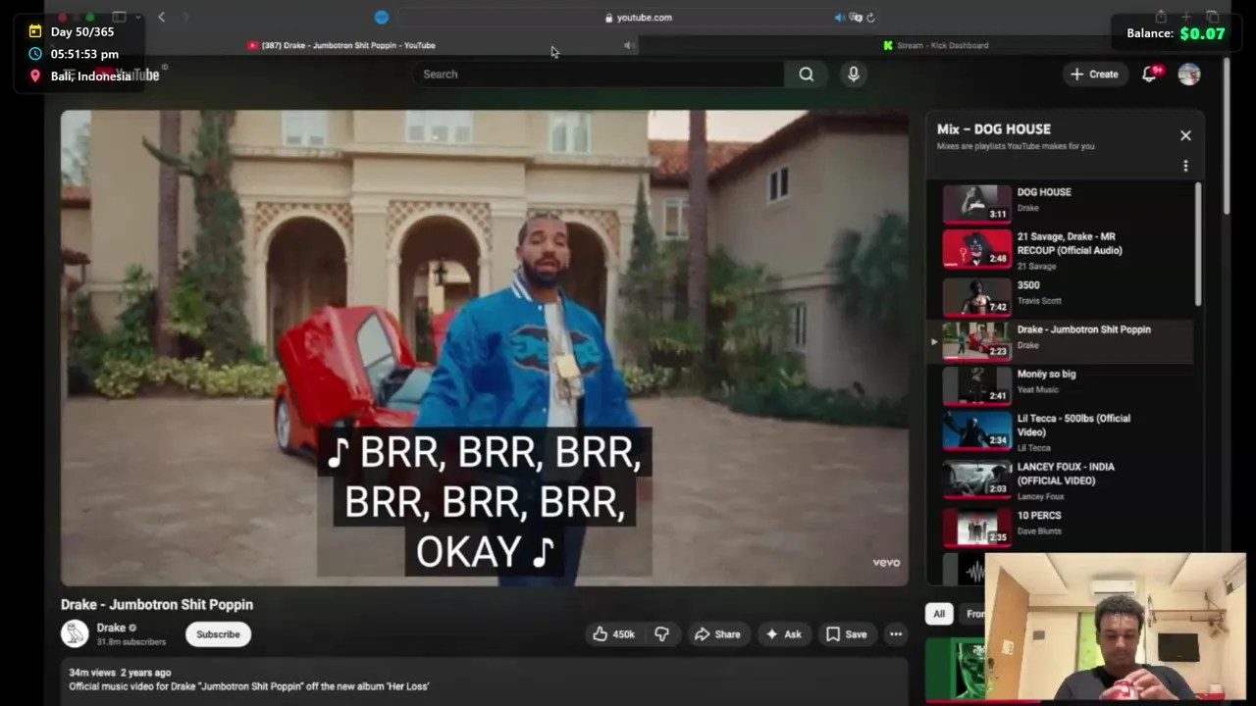
Task: Subscribe to the Drake channel
Action: pyautogui.click(x=218, y=634)
